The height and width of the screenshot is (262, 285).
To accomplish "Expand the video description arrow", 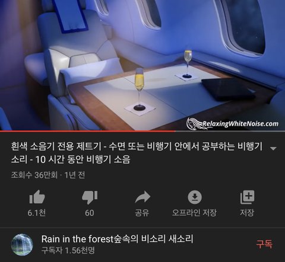I will [273, 148].
